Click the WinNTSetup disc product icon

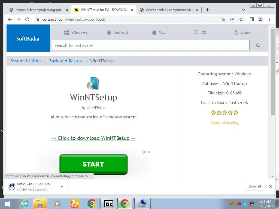(x=93, y=83)
